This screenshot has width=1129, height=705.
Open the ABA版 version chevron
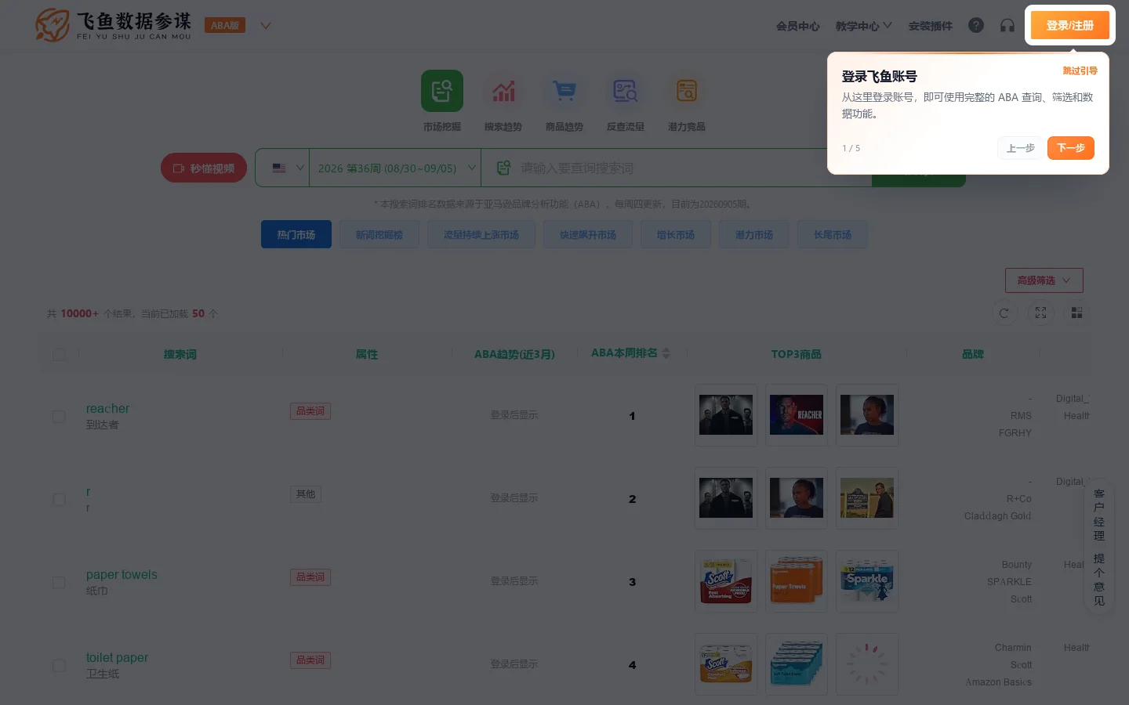[x=266, y=26]
